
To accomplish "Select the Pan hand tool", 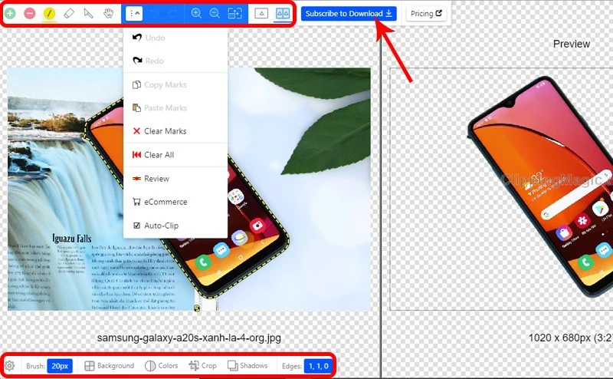I will click(x=108, y=13).
